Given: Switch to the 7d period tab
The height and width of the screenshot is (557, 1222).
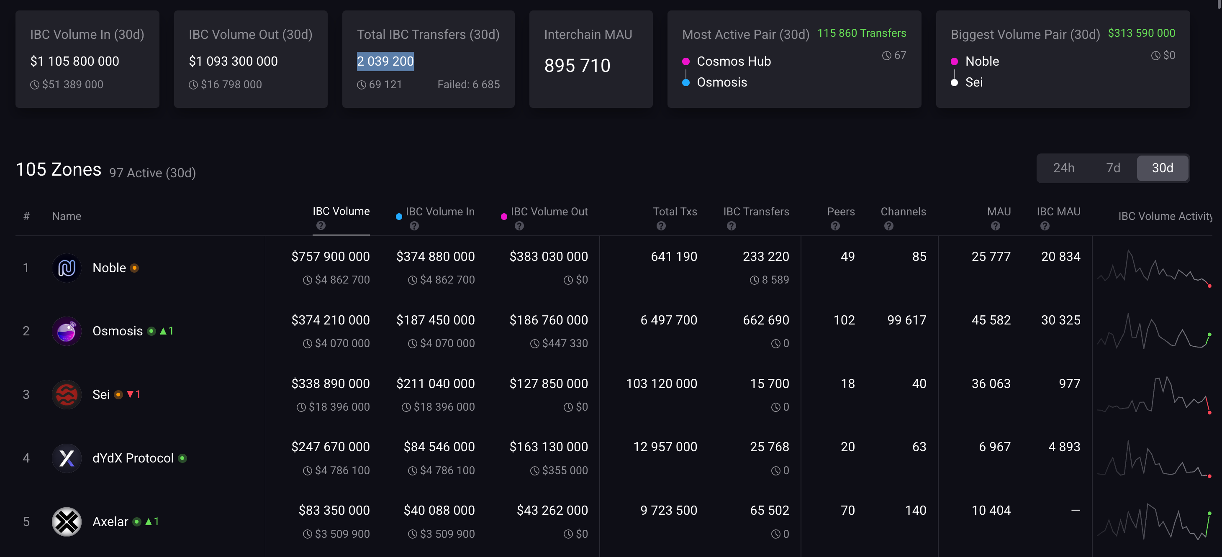Looking at the screenshot, I should click(x=1113, y=168).
